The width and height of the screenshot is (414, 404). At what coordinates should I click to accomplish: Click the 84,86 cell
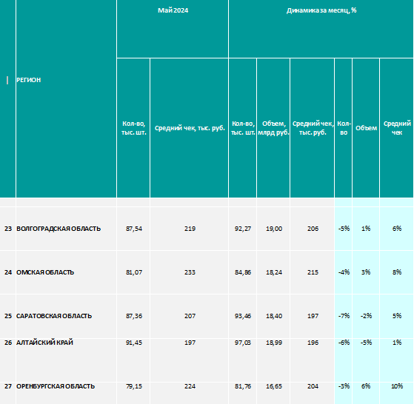243,272
